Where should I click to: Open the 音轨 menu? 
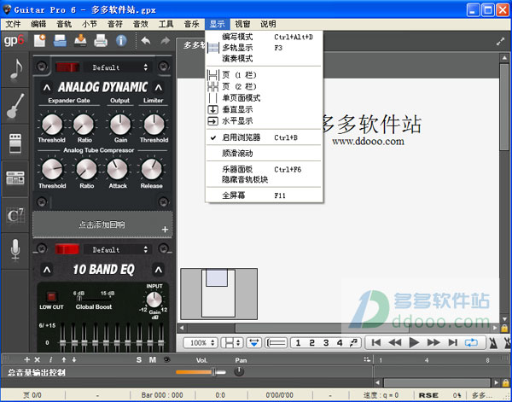(64, 24)
